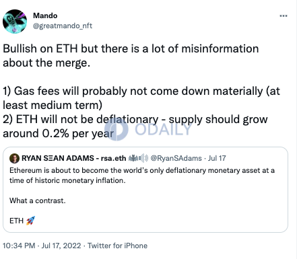Viewport: 297px width, 259px height.
Task: Open the quoted tweet card about deflationary asset
Action: click(x=145, y=190)
